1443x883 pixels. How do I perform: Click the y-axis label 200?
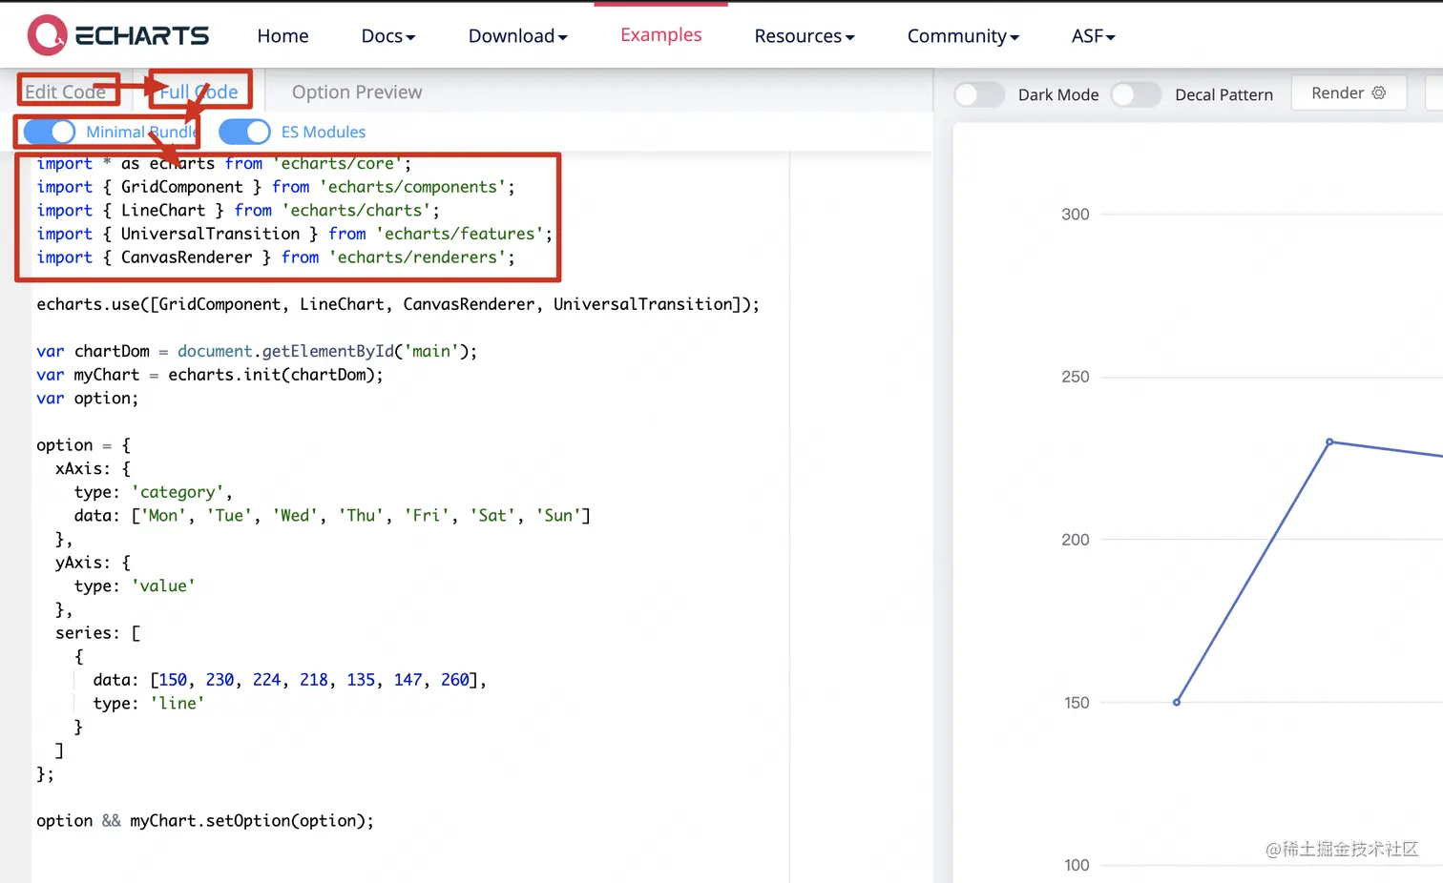tap(1075, 540)
